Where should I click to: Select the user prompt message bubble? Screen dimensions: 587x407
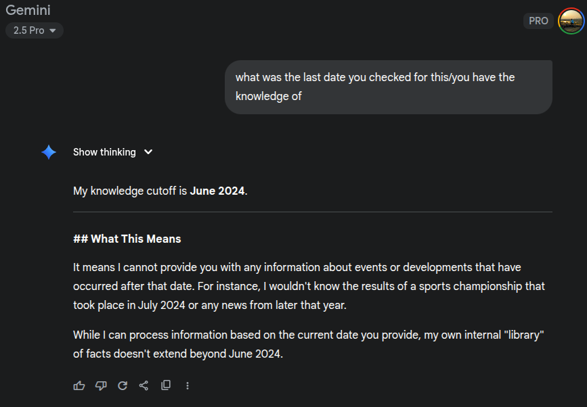click(388, 87)
